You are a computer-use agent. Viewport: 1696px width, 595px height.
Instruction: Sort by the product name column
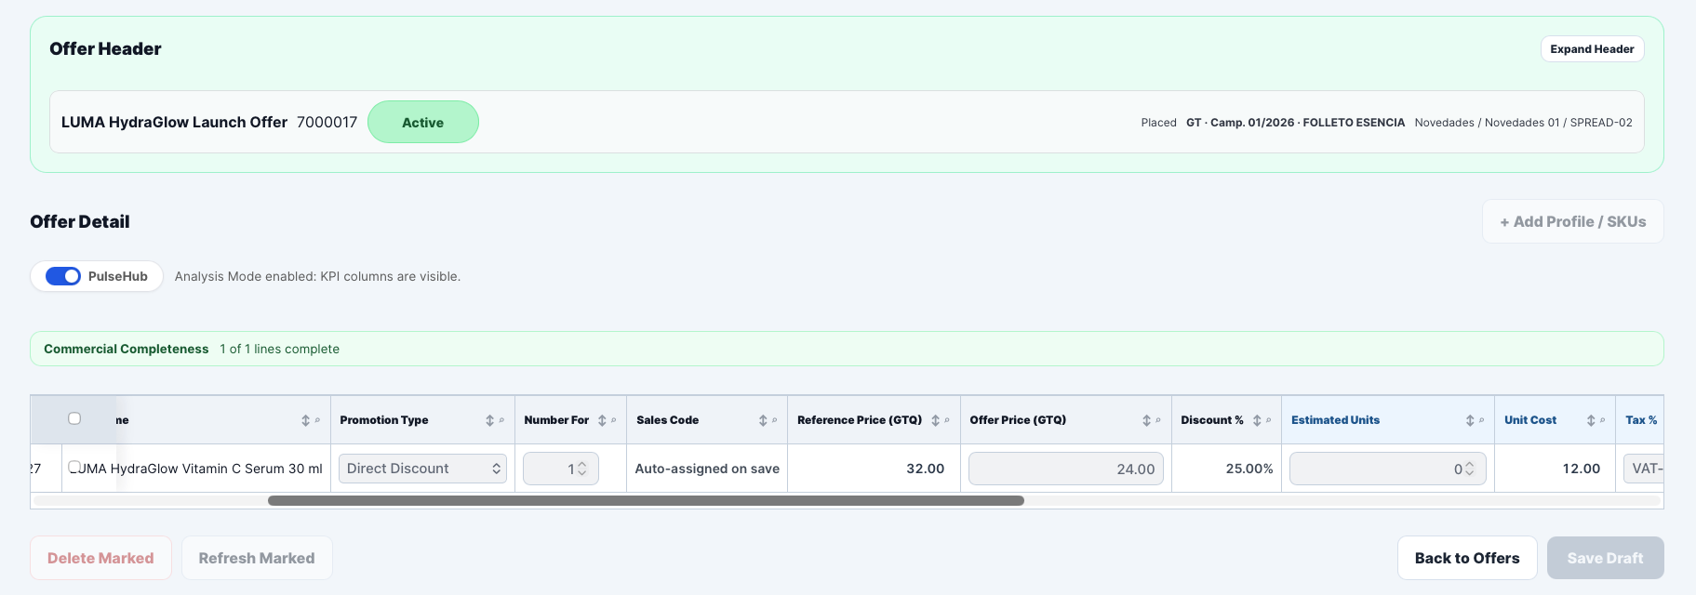point(305,420)
